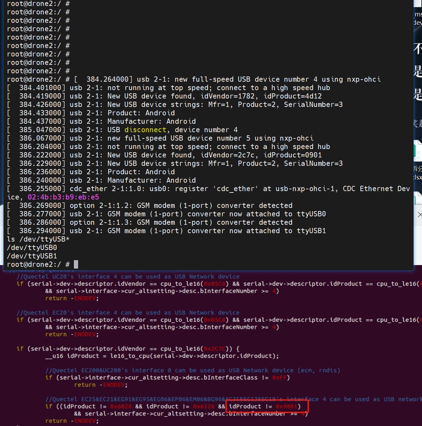
Task: Click the Quectel UC20 comment line
Action: click(128, 276)
